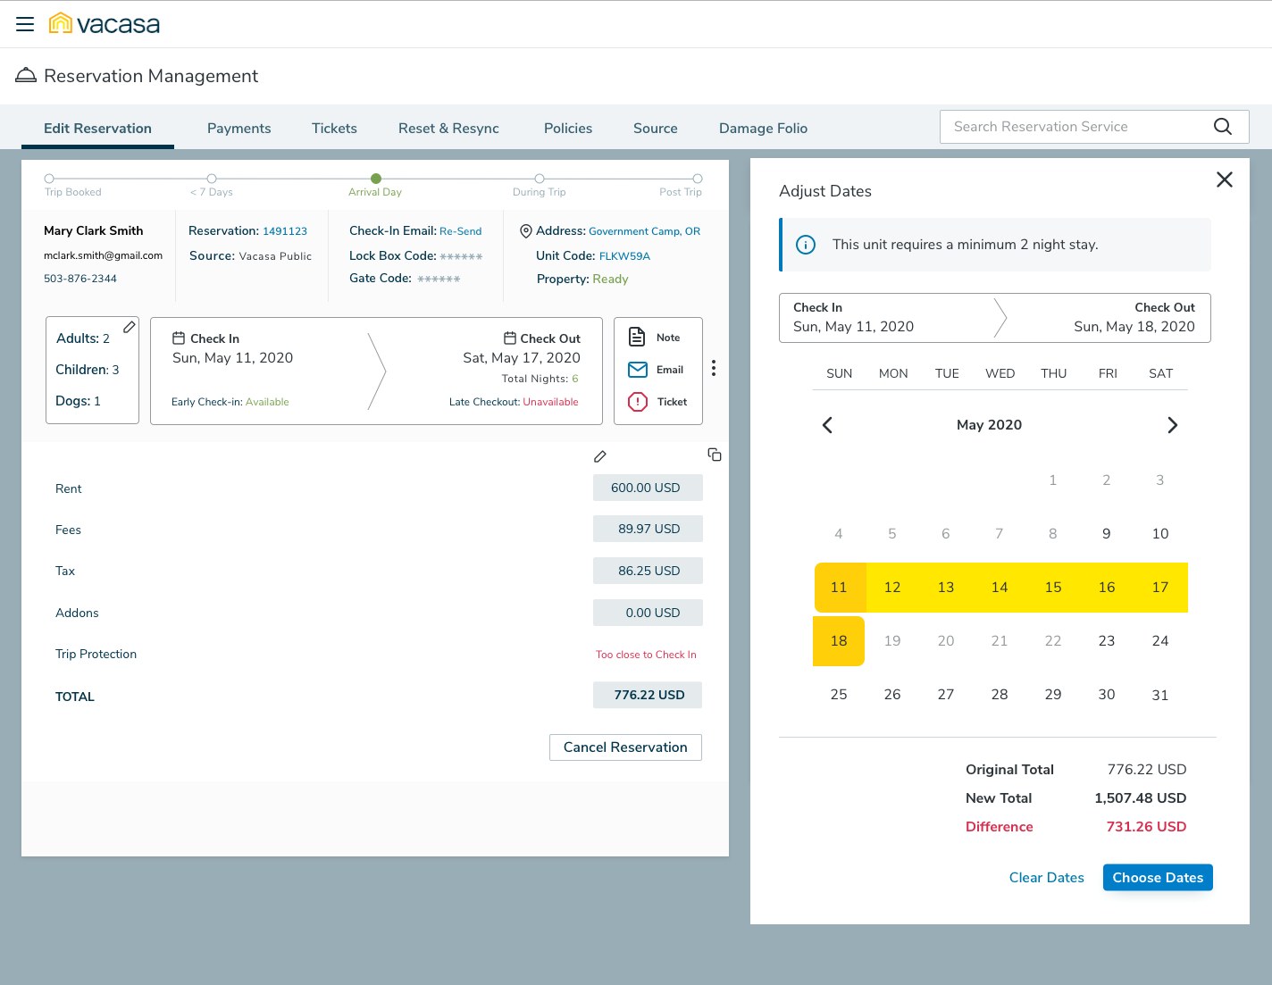Click the Post Trip timeline marker
The image size is (1272, 985).
pyautogui.click(x=698, y=179)
